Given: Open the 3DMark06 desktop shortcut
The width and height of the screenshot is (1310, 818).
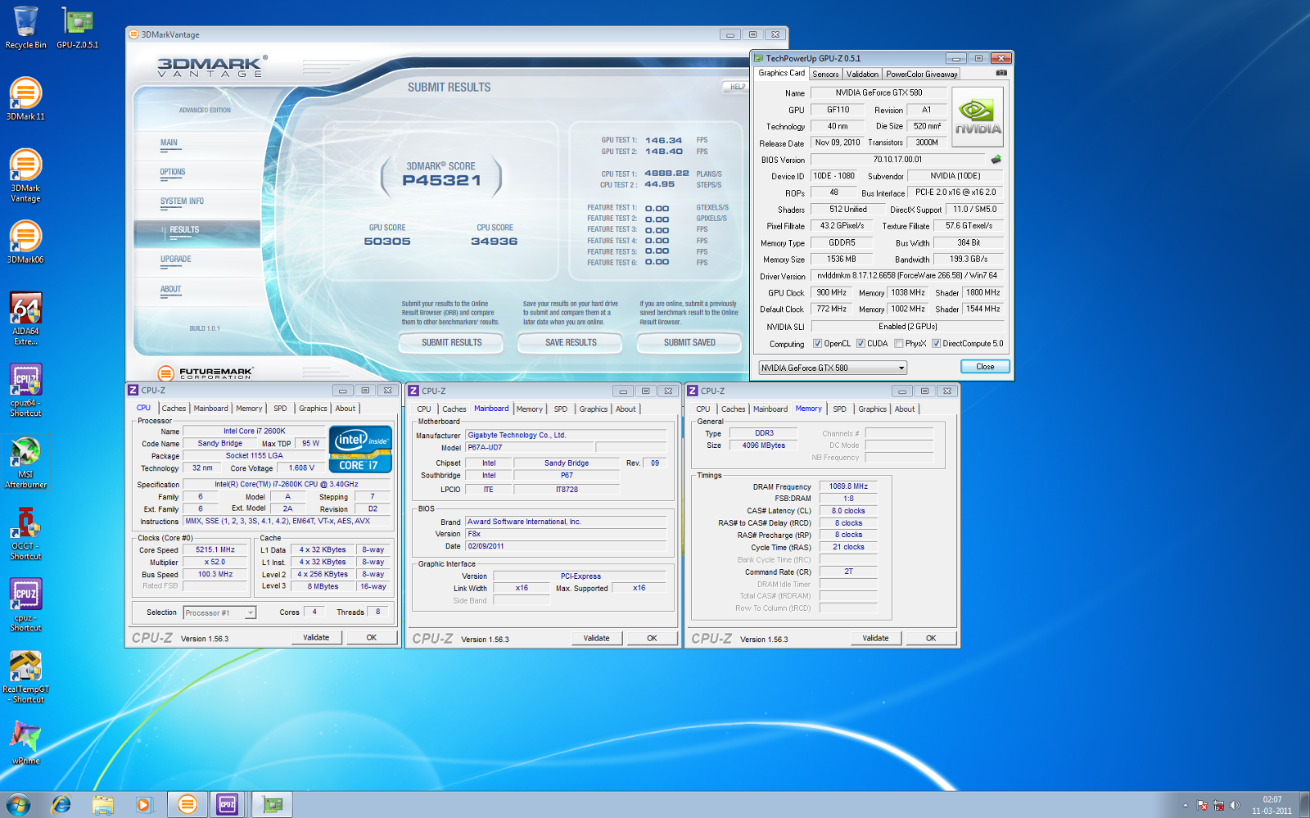Looking at the screenshot, I should pos(25,242).
